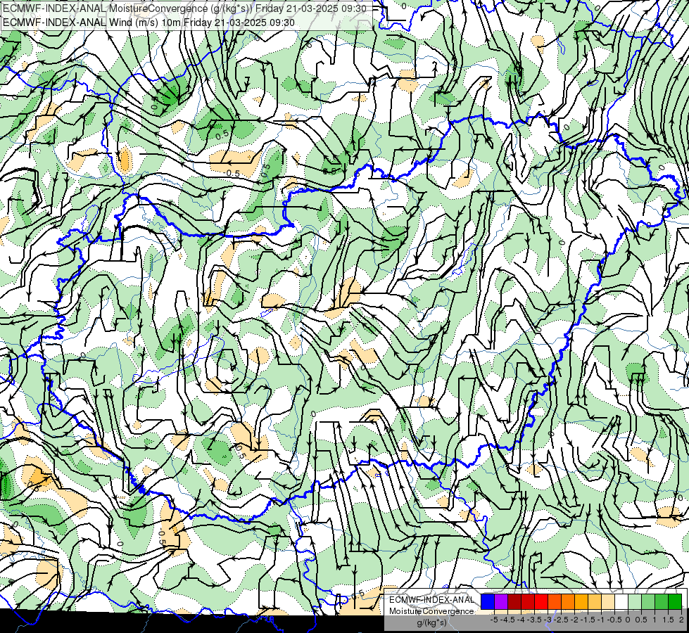Viewport: 689px width, 633px height.
Task: Click the '0' legend scale value
Action: coord(628,620)
